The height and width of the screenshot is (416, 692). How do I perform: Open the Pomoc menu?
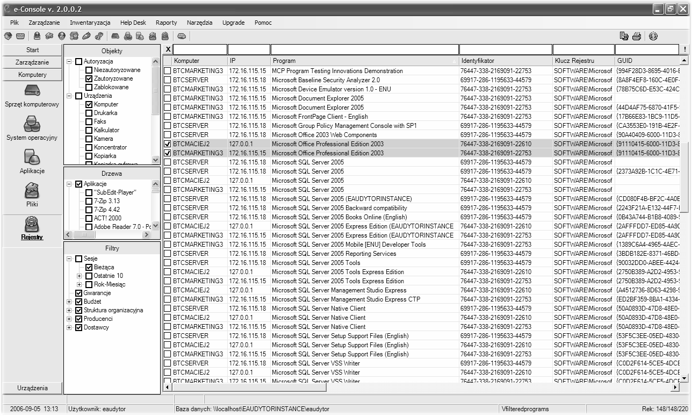click(x=263, y=23)
